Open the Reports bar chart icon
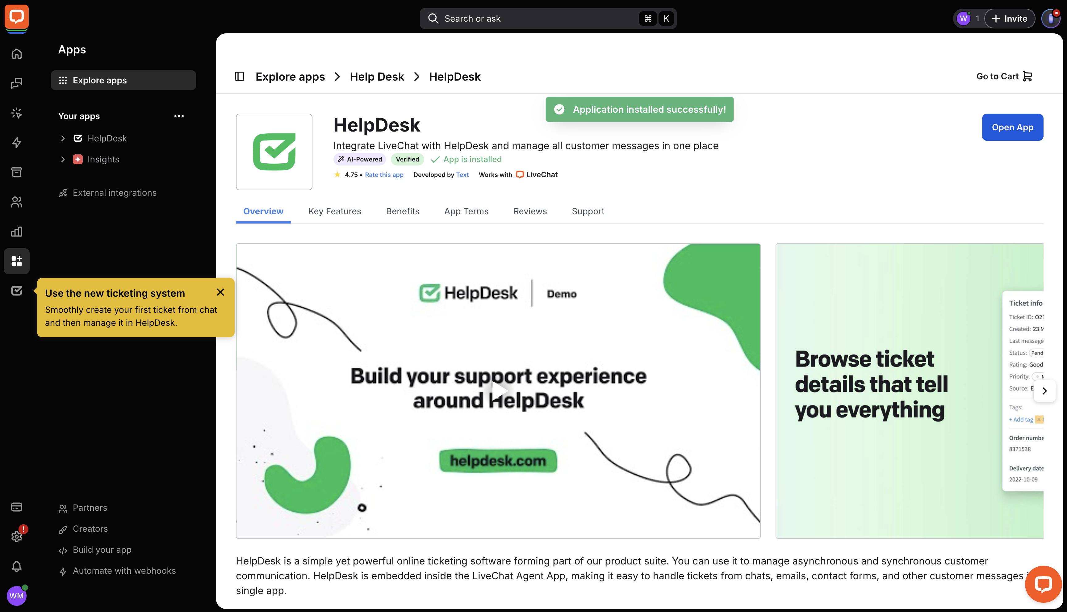Image resolution: width=1067 pixels, height=612 pixels. [x=16, y=232]
